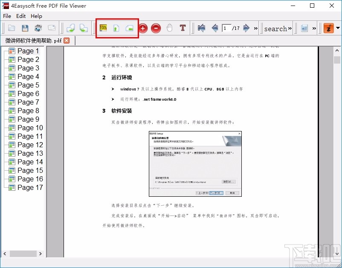Image resolution: width=342 pixels, height=268 pixels.
Task: Select the 100% zoom view icon
Action: (x=103, y=28)
